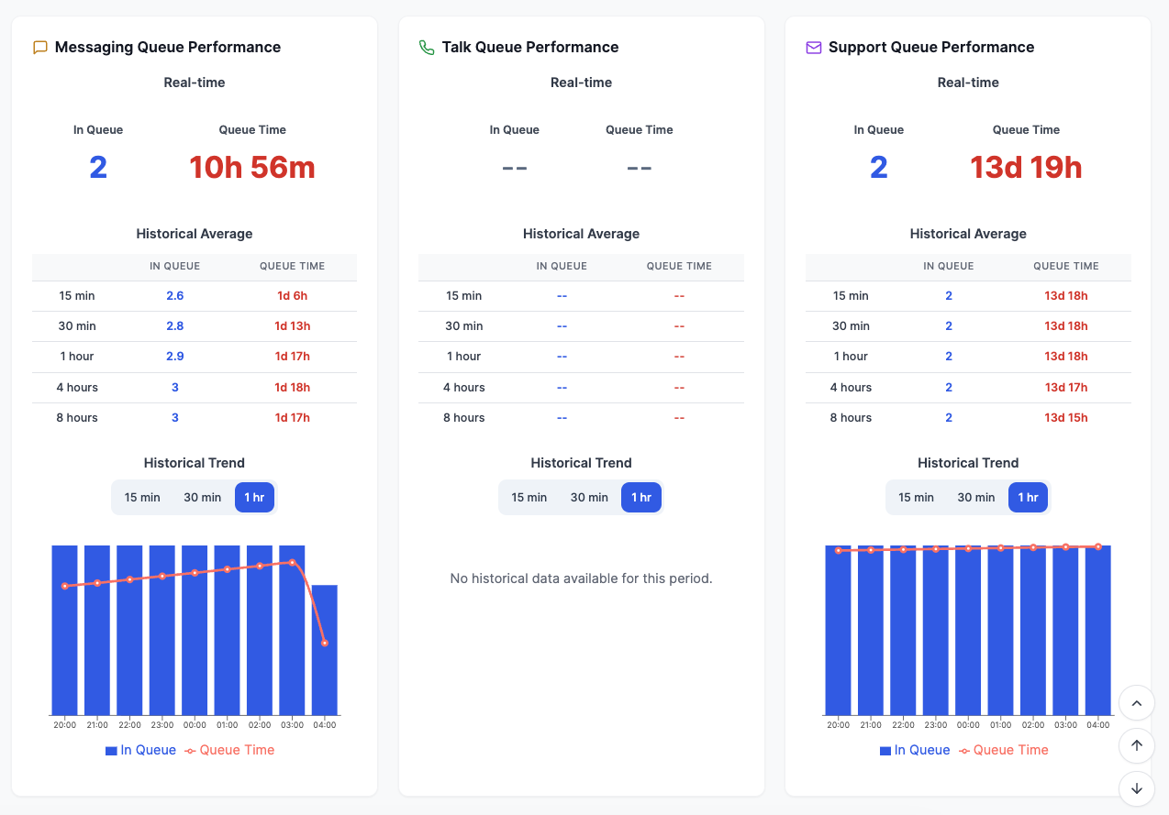Toggle Queue Time legend in Support chart
This screenshot has width=1169, height=815.
click(x=1004, y=750)
